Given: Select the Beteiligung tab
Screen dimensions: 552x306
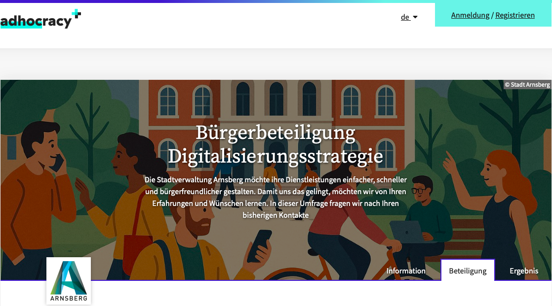Looking at the screenshot, I should (x=468, y=271).
